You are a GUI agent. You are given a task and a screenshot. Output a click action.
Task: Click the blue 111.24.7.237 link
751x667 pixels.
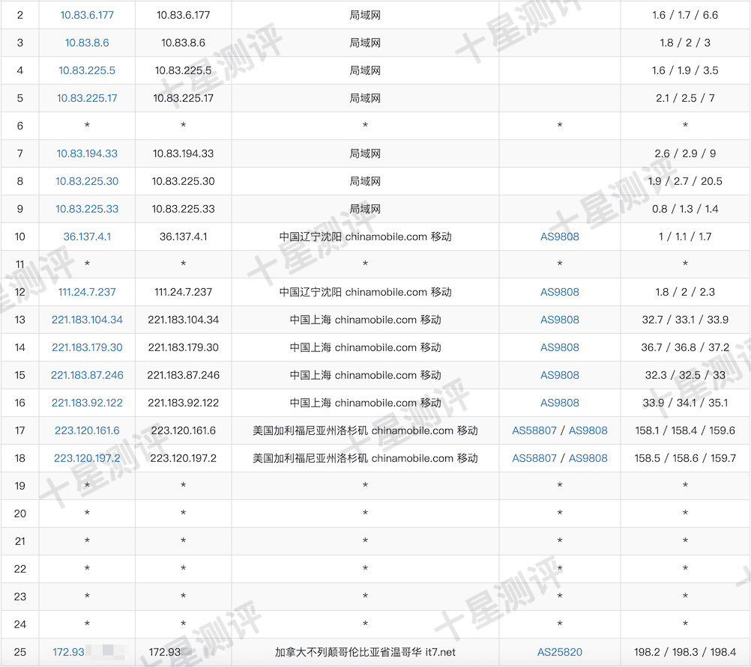87,293
